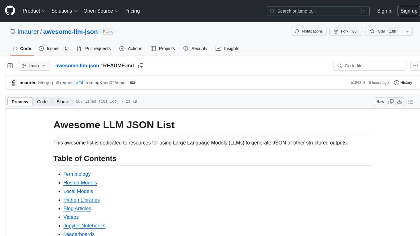
Task: Expand the file tree side panel
Action: click(x=10, y=66)
